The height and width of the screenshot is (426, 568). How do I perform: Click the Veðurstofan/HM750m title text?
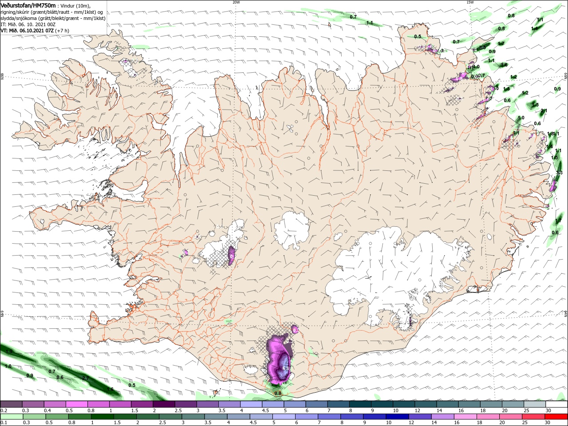click(x=28, y=5)
